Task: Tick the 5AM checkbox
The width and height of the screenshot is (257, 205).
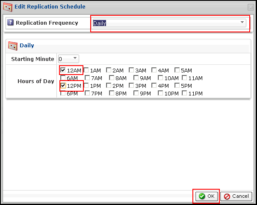Action: pyautogui.click(x=177, y=70)
